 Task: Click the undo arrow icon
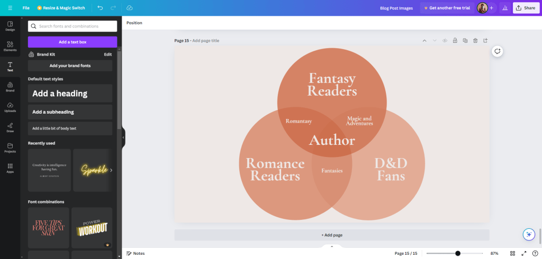coord(101,8)
